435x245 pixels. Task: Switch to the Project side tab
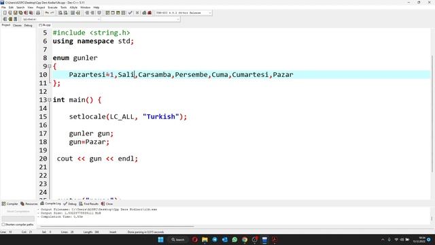tap(6, 25)
